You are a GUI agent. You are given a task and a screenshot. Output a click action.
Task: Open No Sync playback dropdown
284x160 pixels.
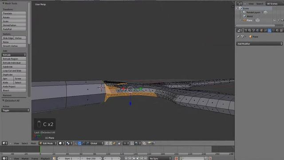[160, 158]
